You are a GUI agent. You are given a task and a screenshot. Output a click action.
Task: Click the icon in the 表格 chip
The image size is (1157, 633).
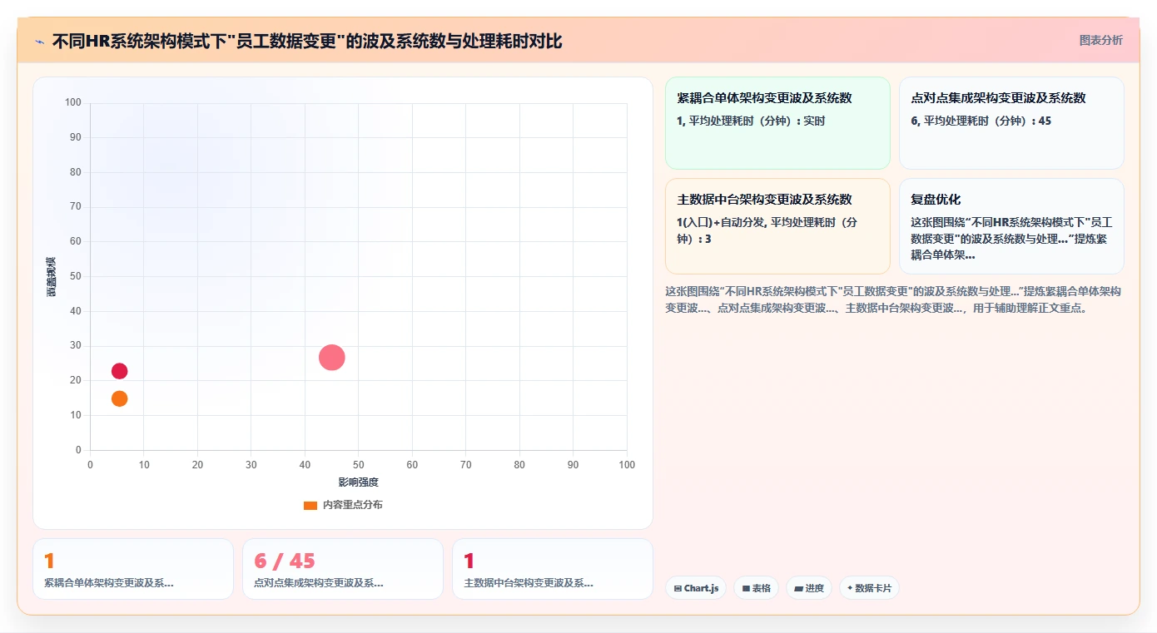pyautogui.click(x=746, y=588)
